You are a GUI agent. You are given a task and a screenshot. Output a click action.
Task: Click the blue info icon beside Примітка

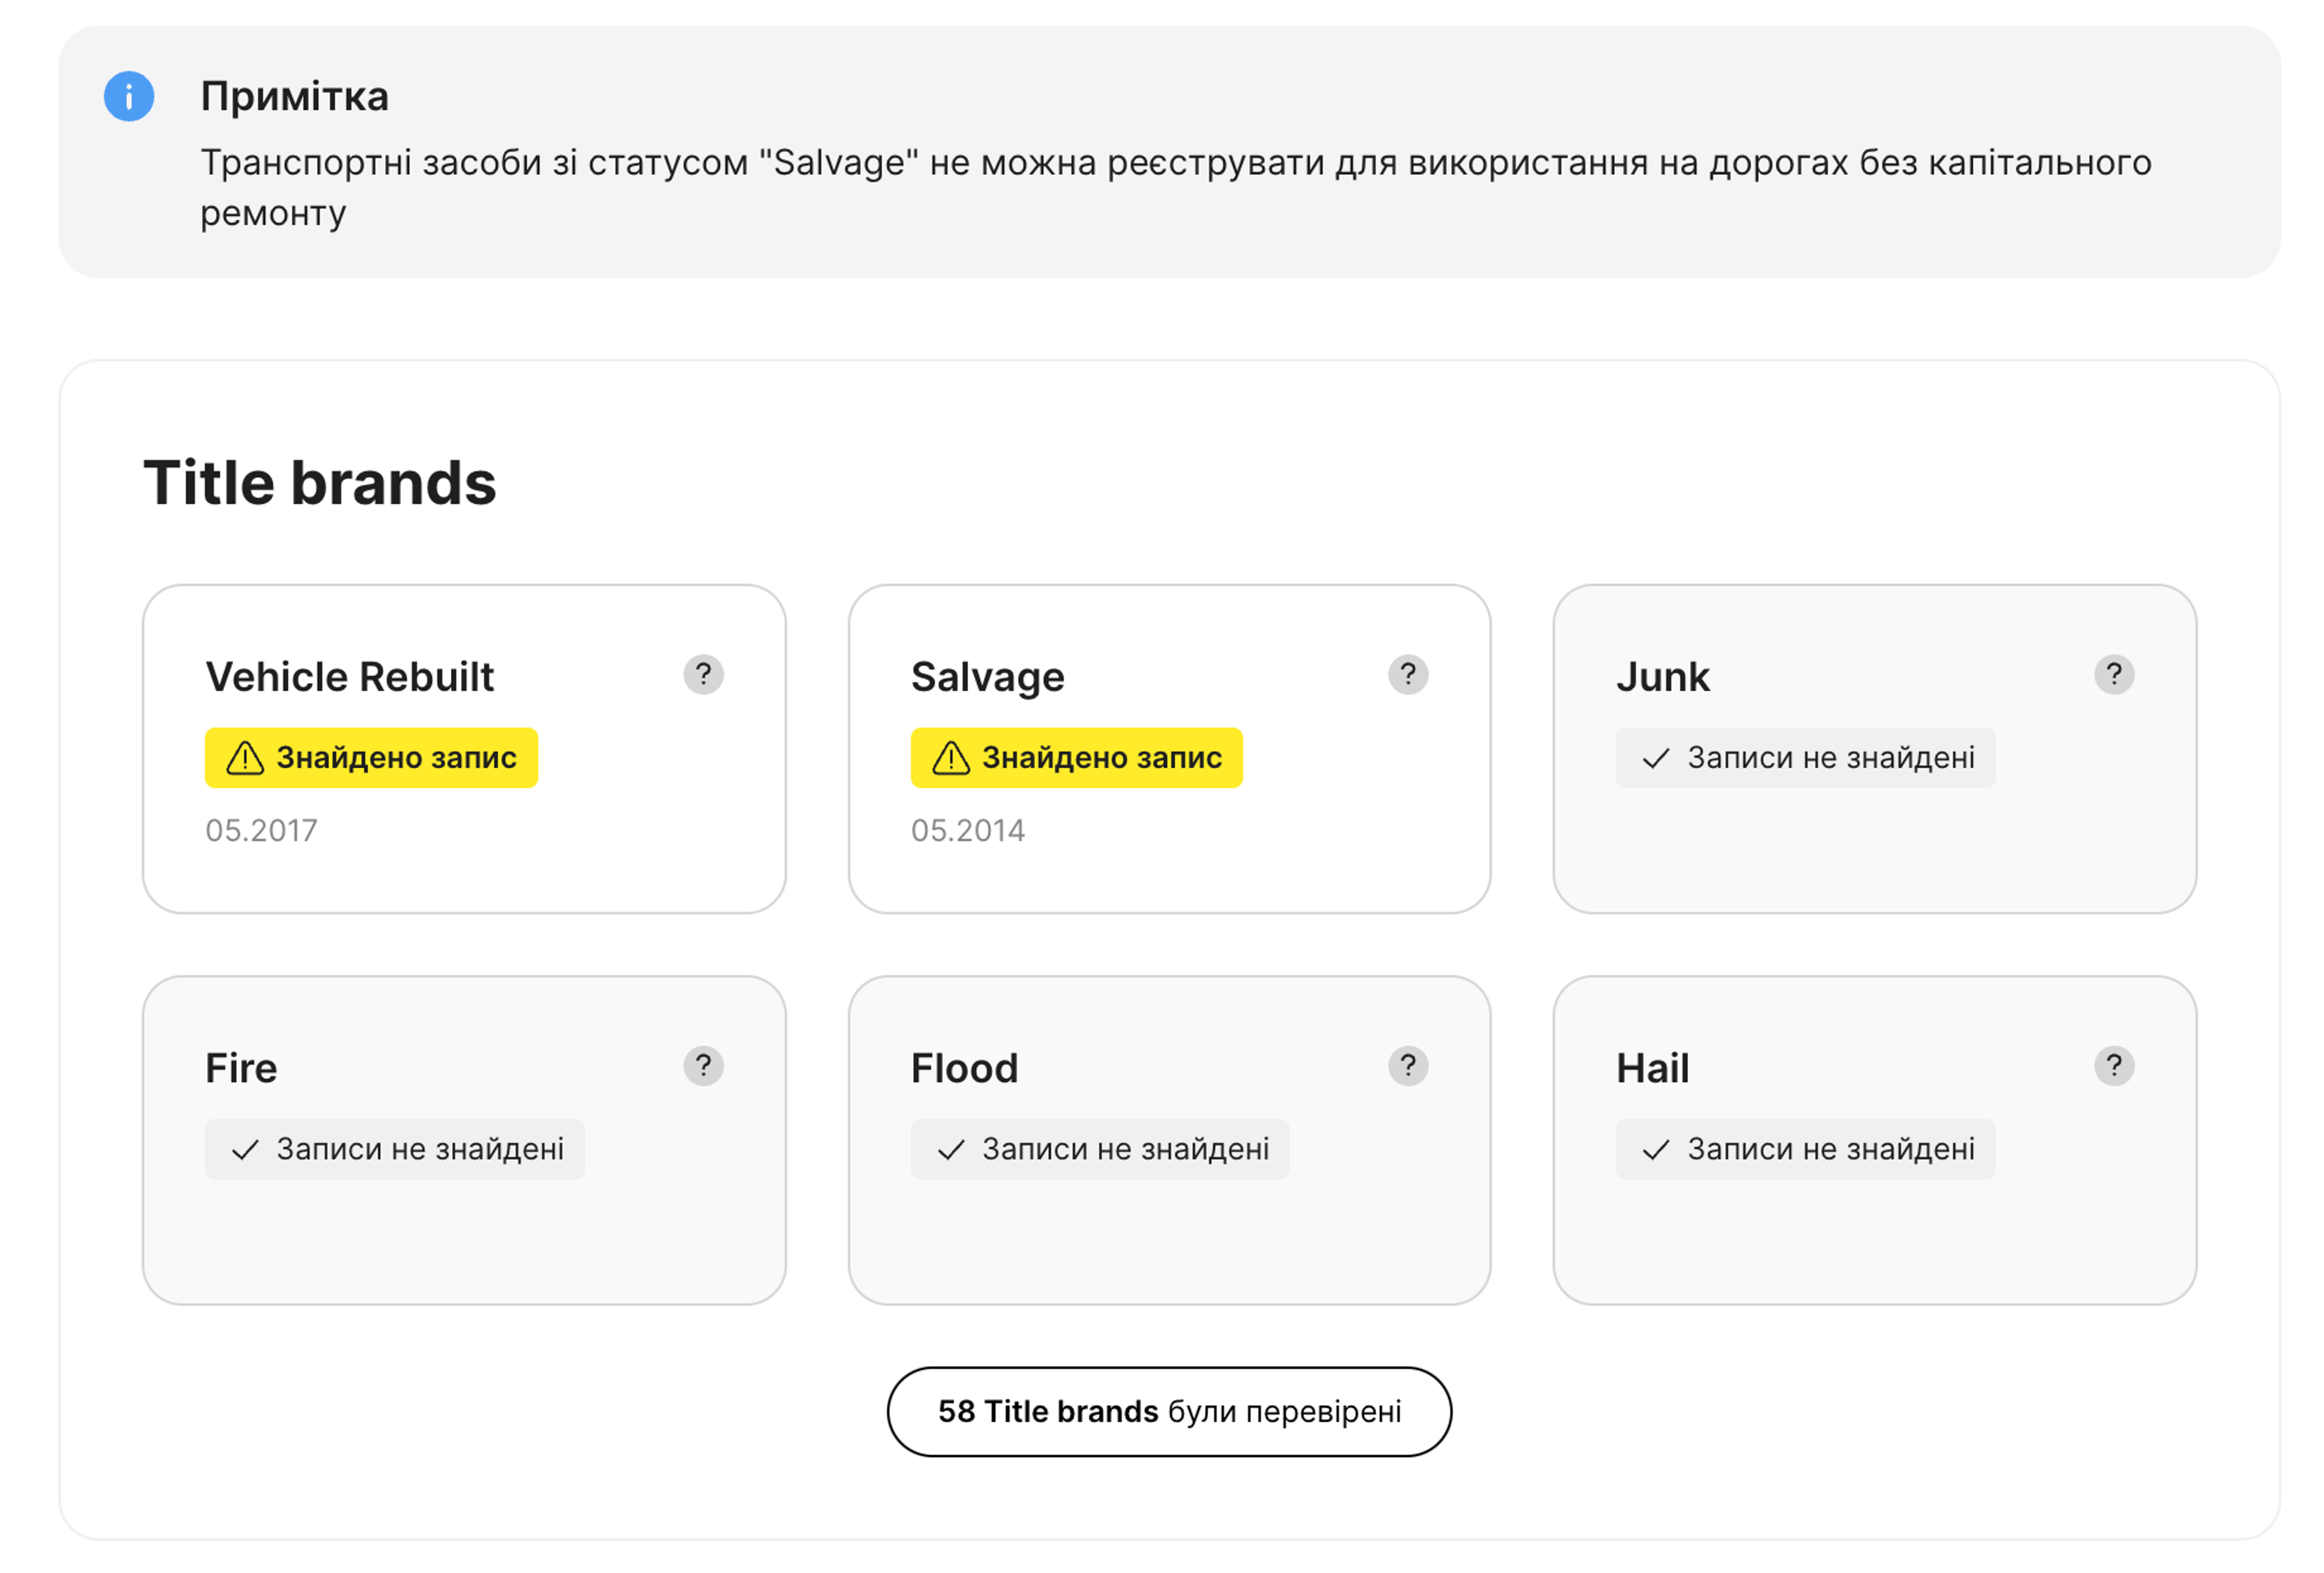(129, 97)
